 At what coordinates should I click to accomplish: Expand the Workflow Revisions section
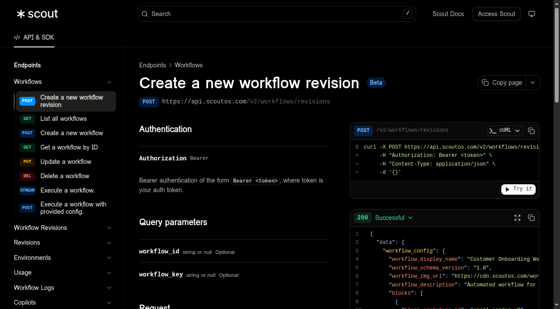109,228
